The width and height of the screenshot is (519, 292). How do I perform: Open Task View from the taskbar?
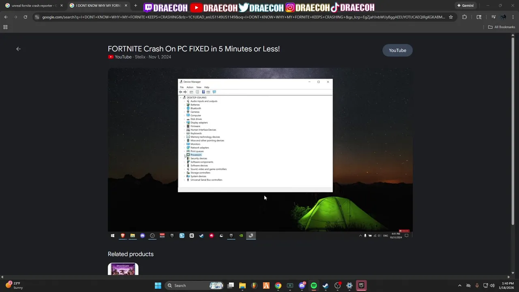pyautogui.click(x=231, y=286)
